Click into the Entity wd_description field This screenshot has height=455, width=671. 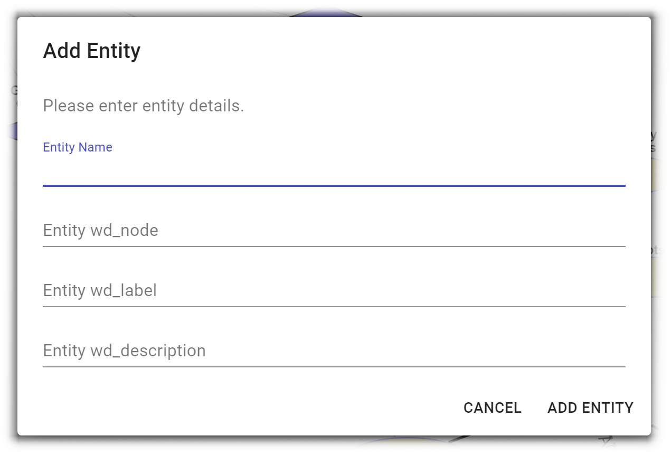click(x=334, y=351)
